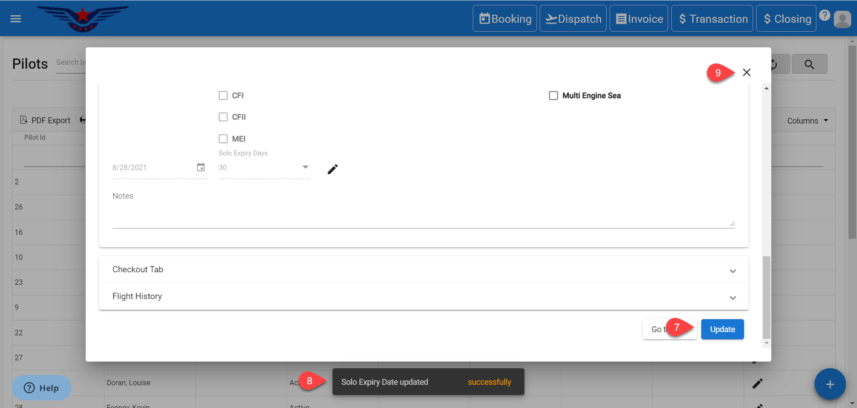
Task: Open the Booking menu
Action: click(x=505, y=19)
